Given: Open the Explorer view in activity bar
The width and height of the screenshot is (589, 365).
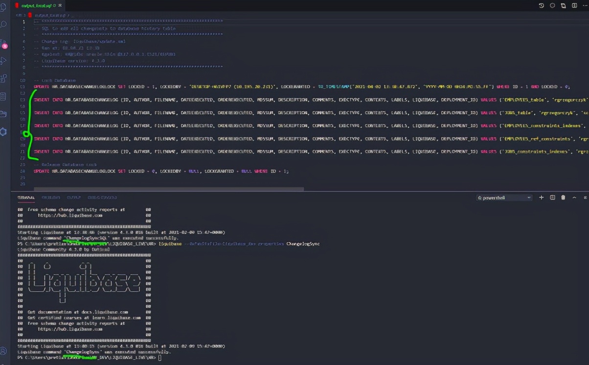Looking at the screenshot, I should pyautogui.click(x=3, y=7).
